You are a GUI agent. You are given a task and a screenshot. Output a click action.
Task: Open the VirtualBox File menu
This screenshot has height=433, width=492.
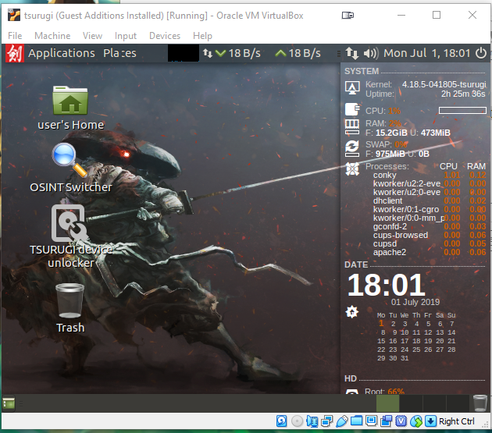15,36
